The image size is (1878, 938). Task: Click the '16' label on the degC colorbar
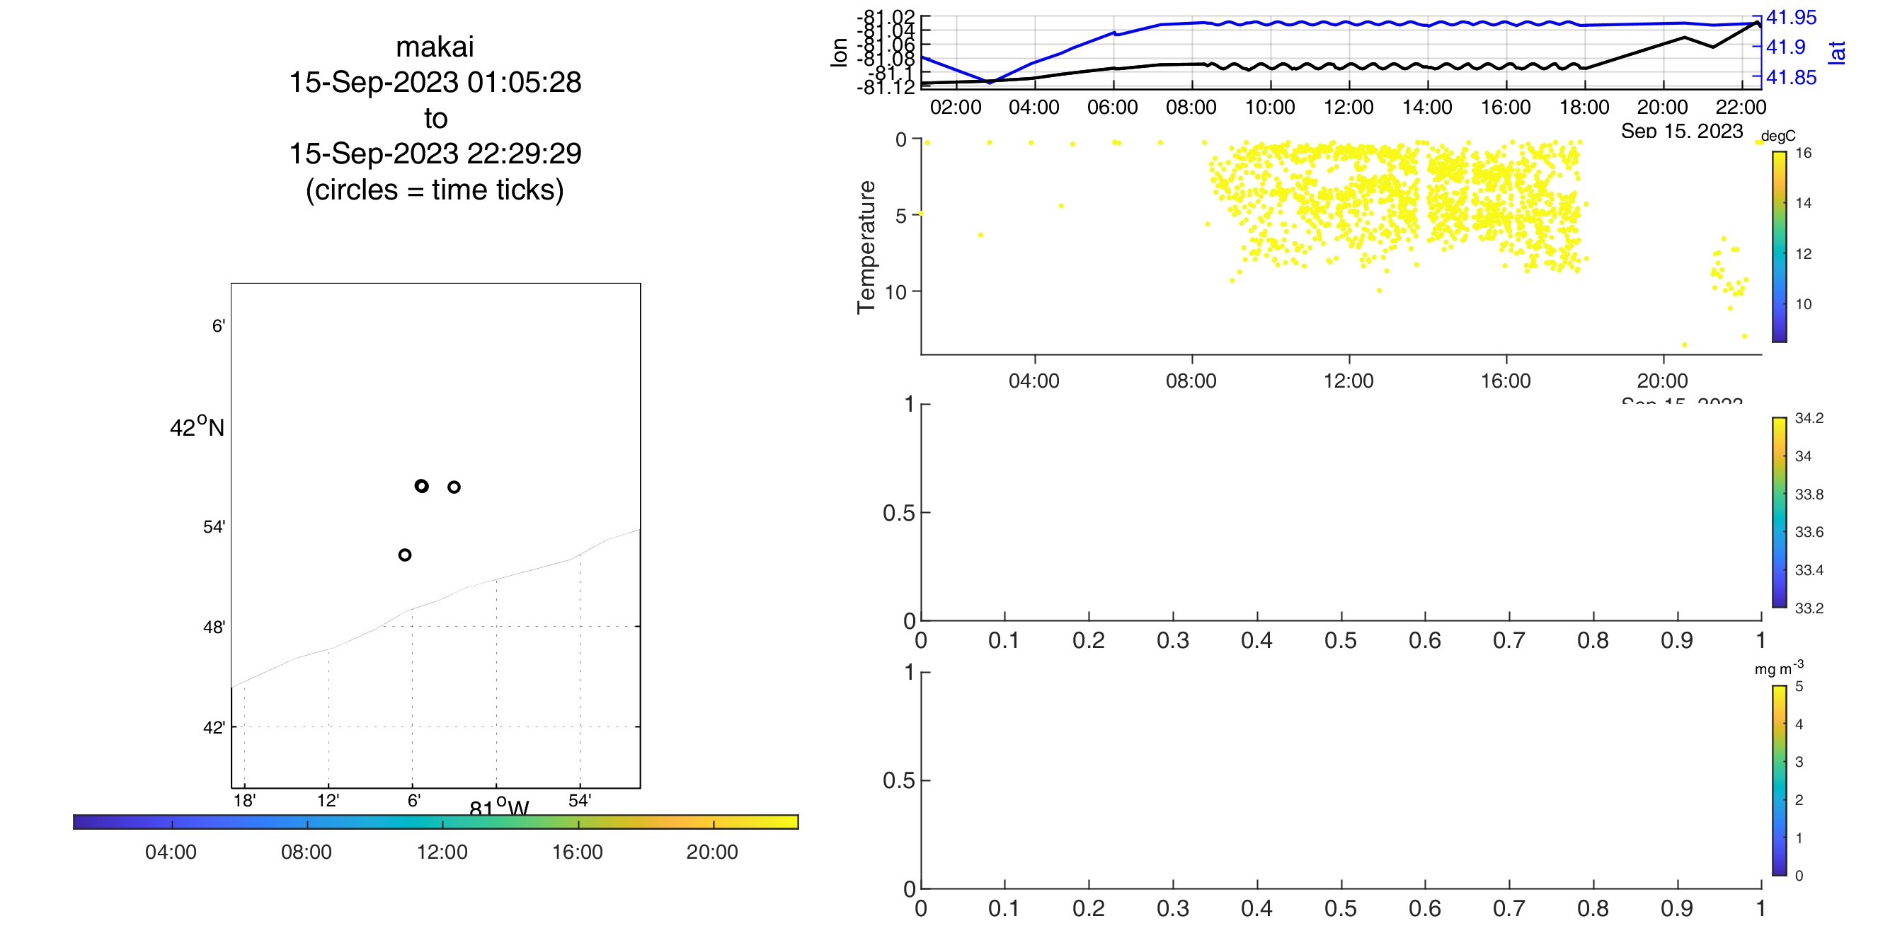1804,153
